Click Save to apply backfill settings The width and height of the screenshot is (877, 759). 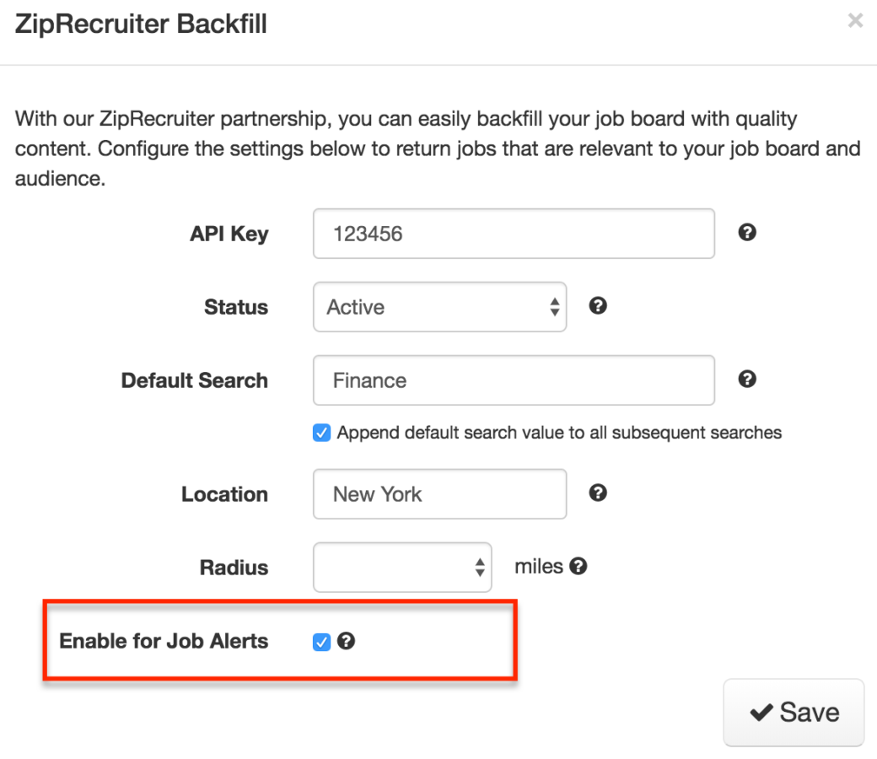click(794, 712)
